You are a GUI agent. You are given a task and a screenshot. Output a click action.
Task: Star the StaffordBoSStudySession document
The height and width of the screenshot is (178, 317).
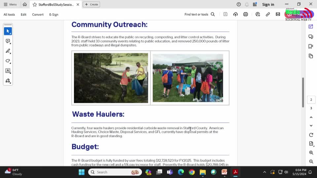click(x=35, y=4)
